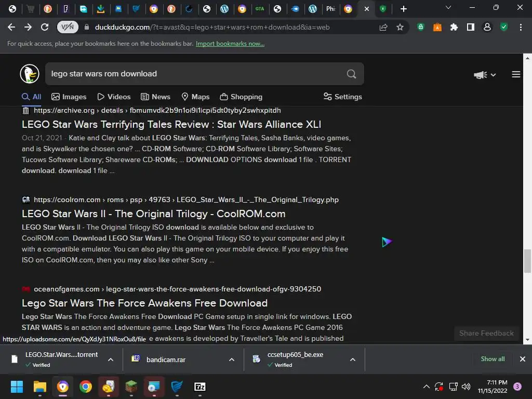Click the magnifier search button in search box
This screenshot has width=532, height=399.
[352, 74]
